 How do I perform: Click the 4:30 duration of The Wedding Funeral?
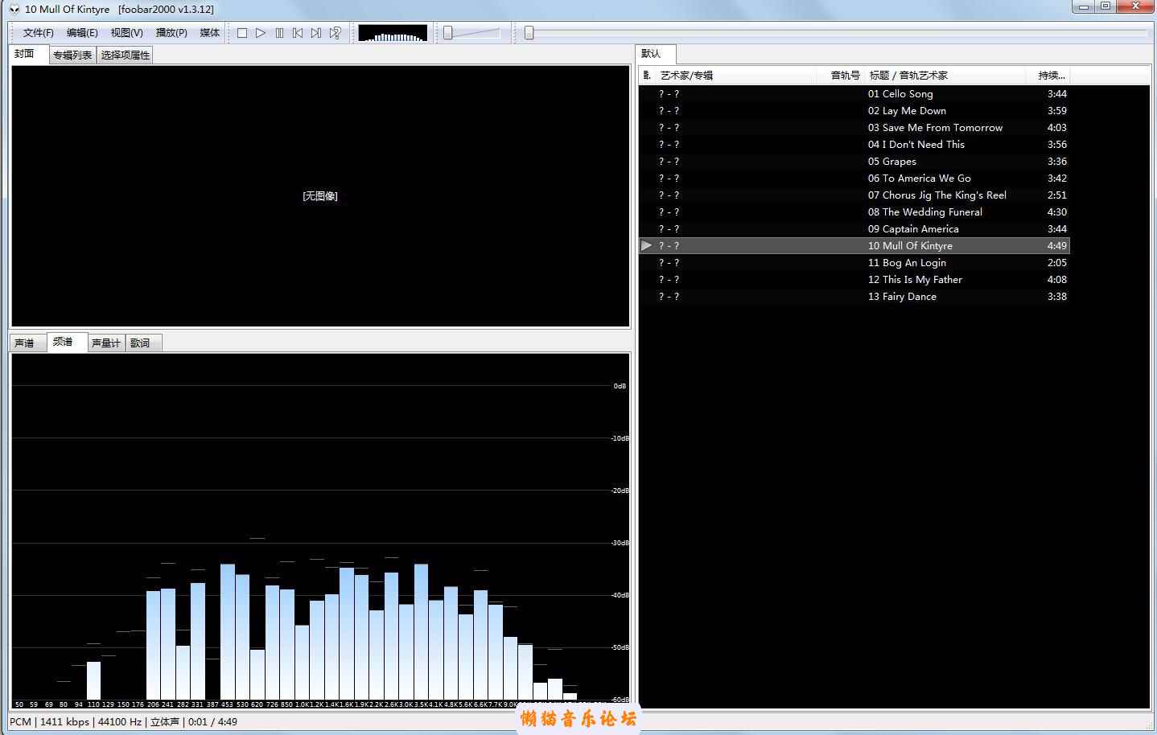coord(1057,212)
